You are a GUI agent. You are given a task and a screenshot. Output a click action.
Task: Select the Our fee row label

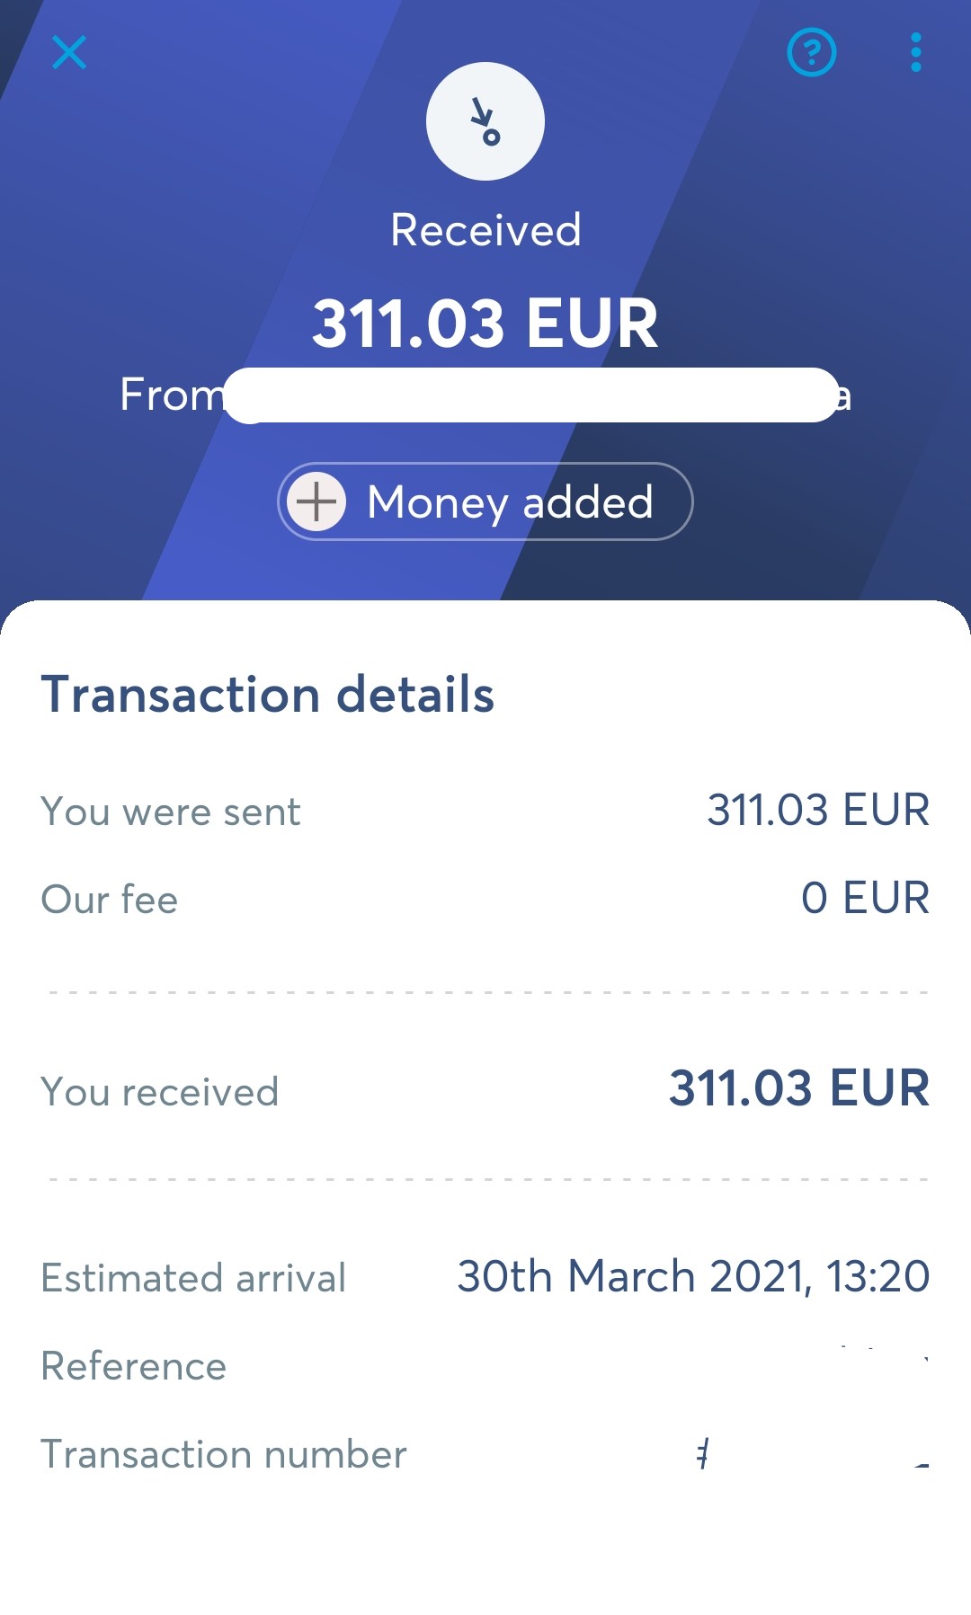(x=110, y=900)
